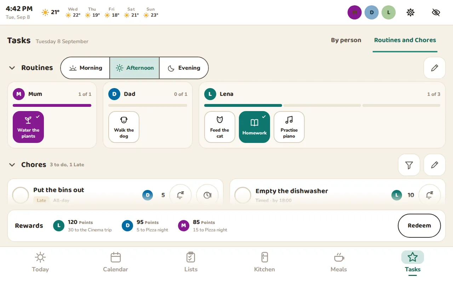Tick the Empty the dishwasher circle

click(243, 195)
